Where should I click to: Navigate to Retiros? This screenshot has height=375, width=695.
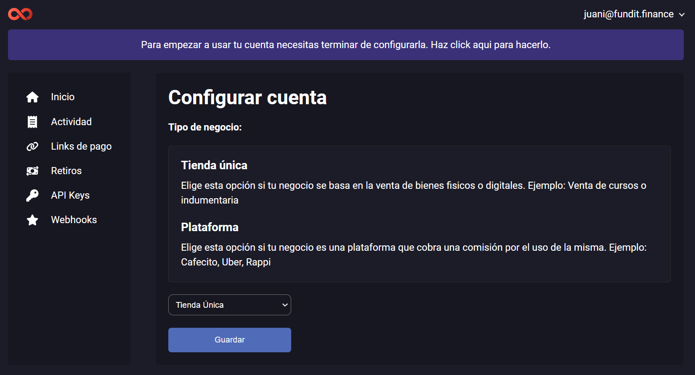pos(66,171)
